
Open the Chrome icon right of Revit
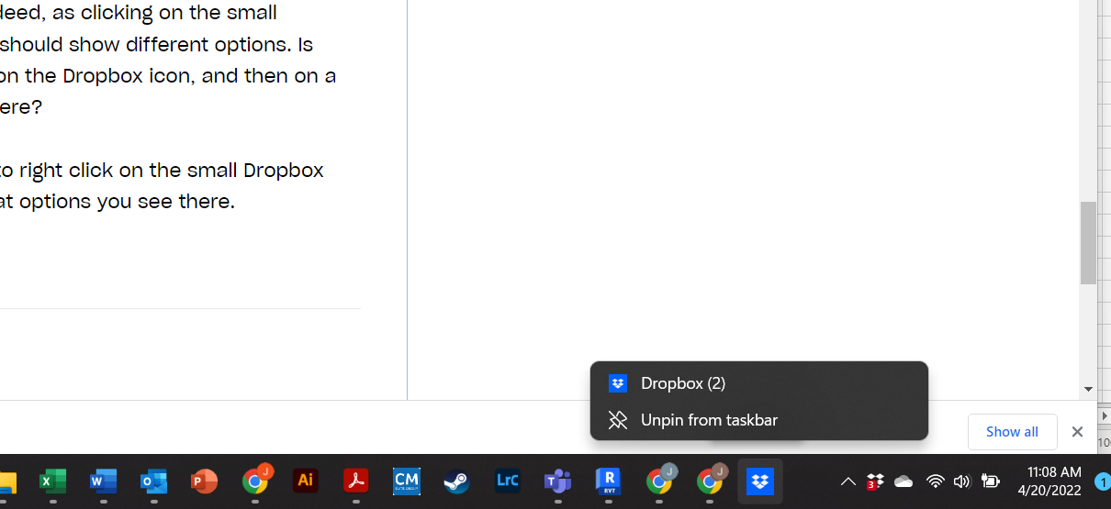(x=659, y=480)
